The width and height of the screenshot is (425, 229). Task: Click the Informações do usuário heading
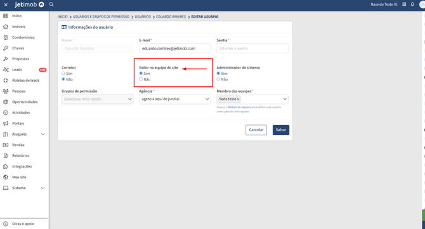point(91,27)
